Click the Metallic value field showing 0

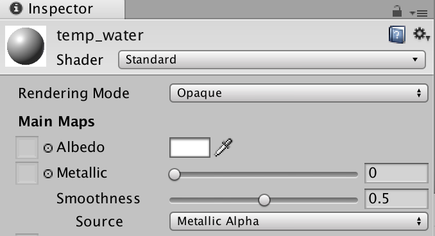[x=397, y=173]
